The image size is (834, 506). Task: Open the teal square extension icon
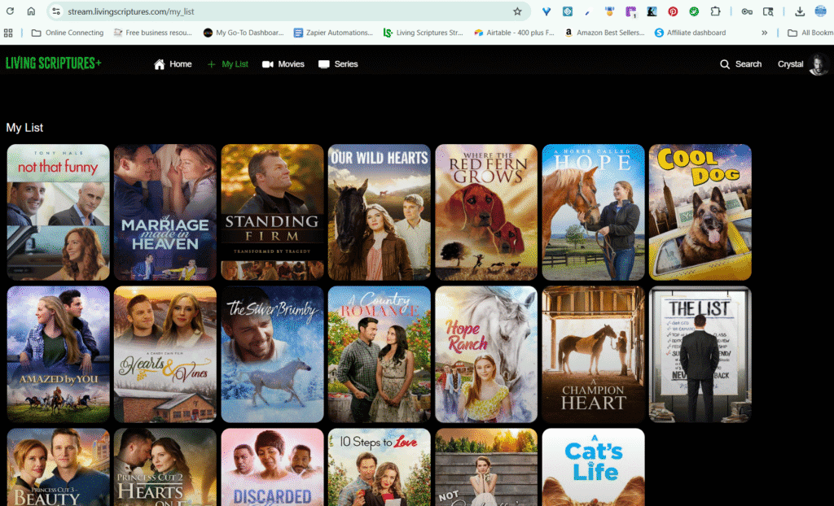pyautogui.click(x=568, y=11)
